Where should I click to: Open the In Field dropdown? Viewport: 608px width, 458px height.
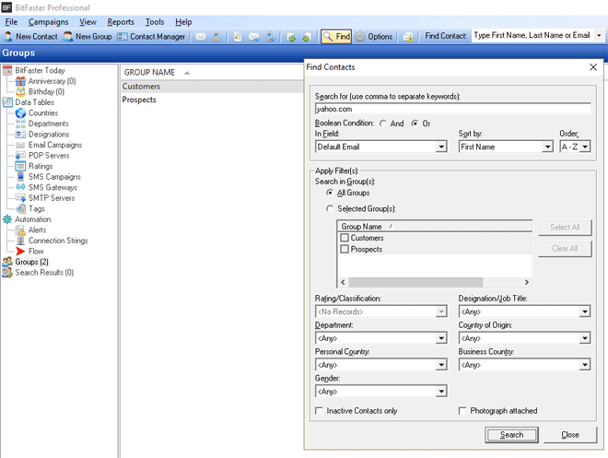pos(441,147)
